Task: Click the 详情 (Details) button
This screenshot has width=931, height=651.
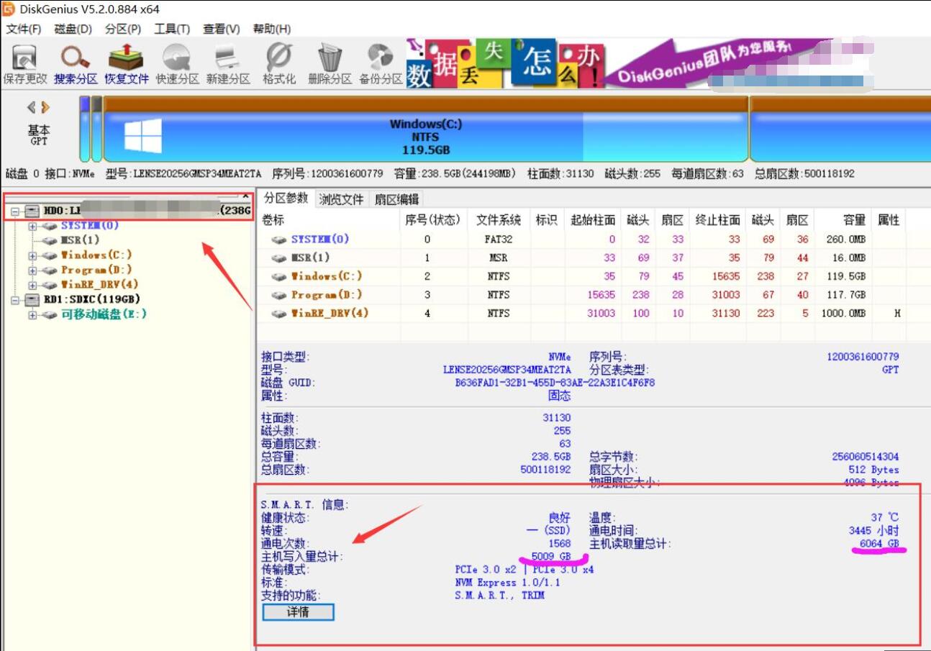Action: click(x=299, y=612)
